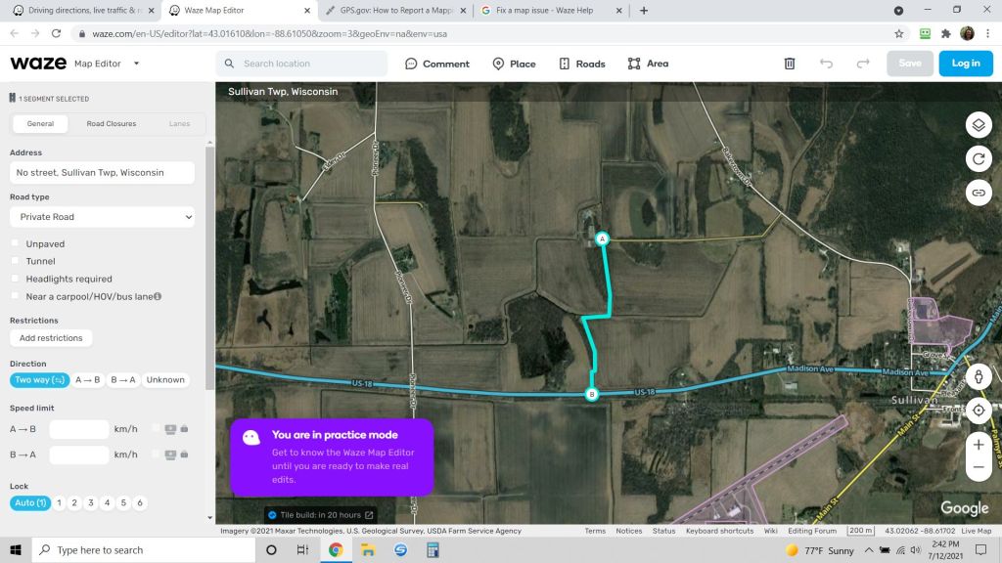Open Keyboard shortcuts link
Viewport: 1002px width, 563px height.
coord(719,531)
